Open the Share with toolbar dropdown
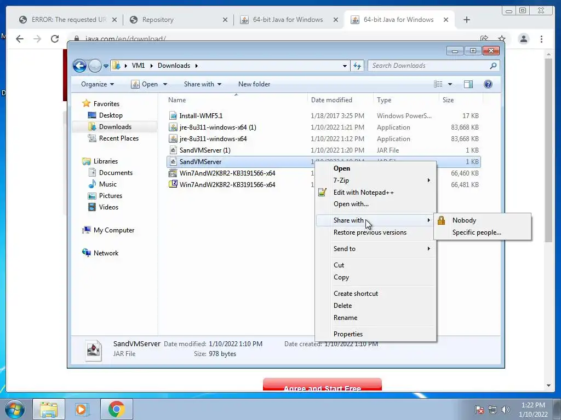Screen dimensions: 561x420 pos(203,84)
